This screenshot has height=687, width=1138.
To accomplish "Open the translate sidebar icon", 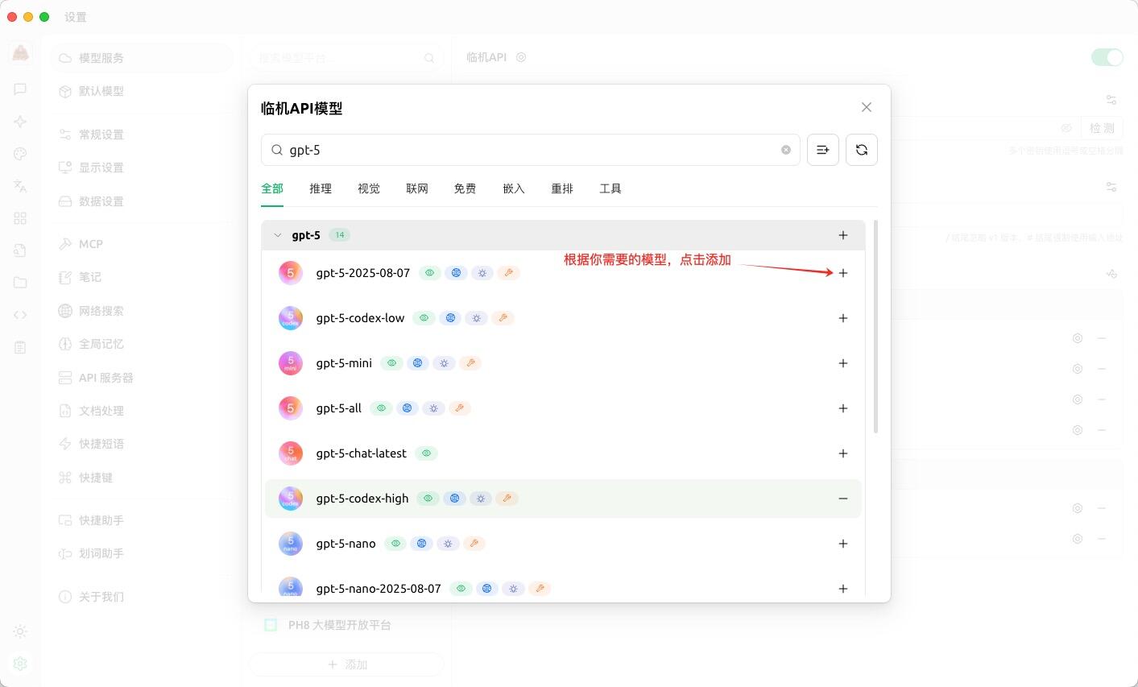I will (20, 186).
